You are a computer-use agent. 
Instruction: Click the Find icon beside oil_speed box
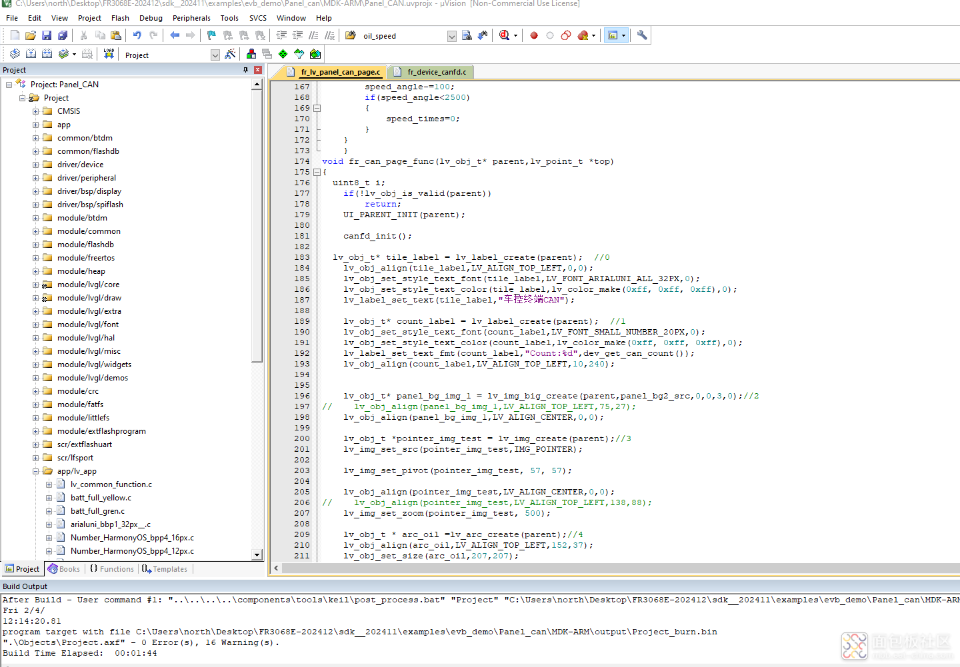pyautogui.click(x=467, y=35)
